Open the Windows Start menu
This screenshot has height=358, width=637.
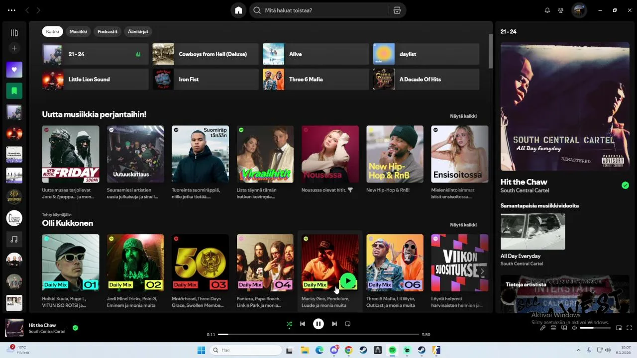201,350
